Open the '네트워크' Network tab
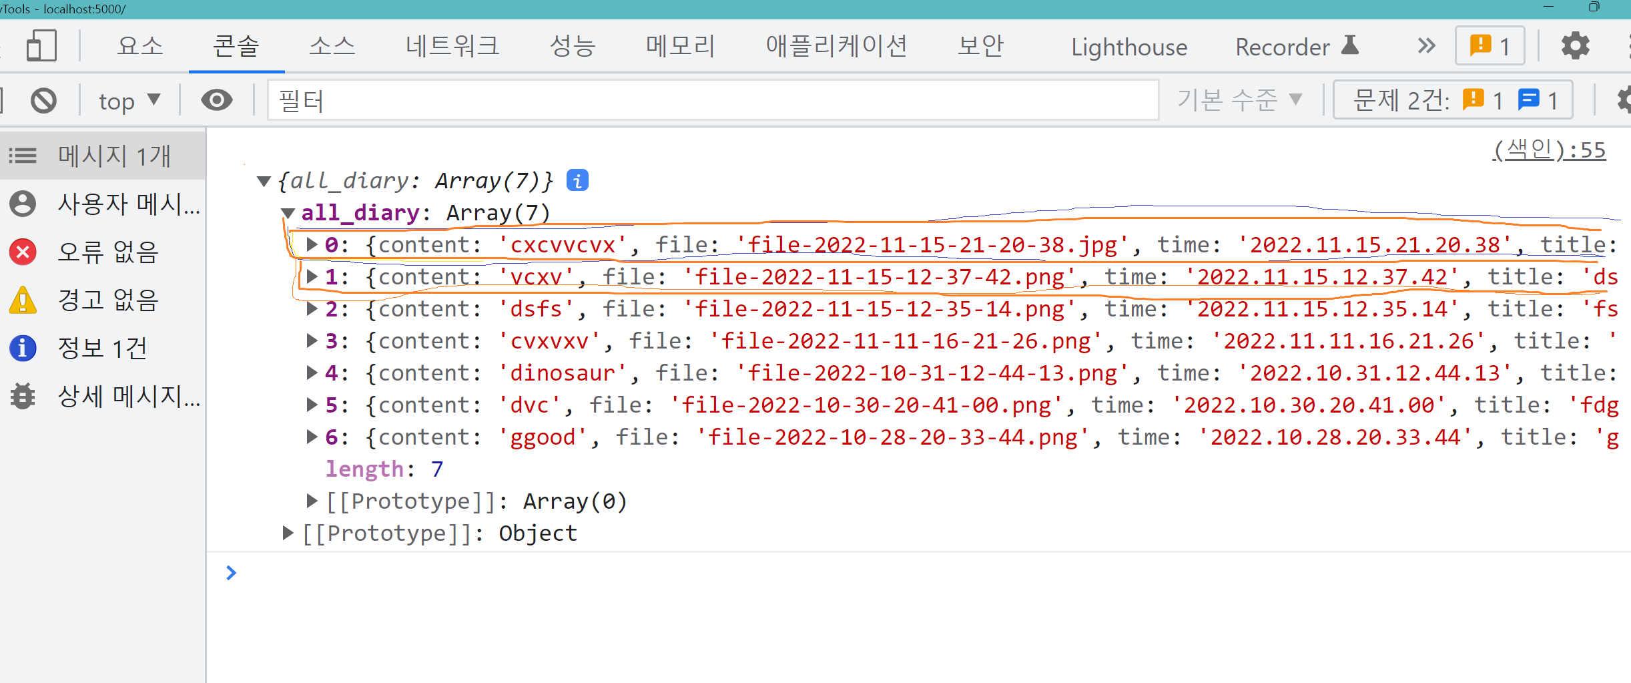The height and width of the screenshot is (683, 1631). (452, 46)
